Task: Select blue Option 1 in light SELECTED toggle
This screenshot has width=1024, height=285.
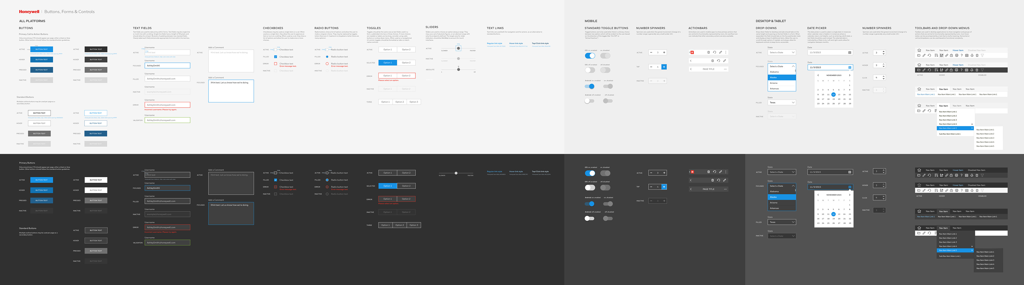Action: [x=387, y=62]
